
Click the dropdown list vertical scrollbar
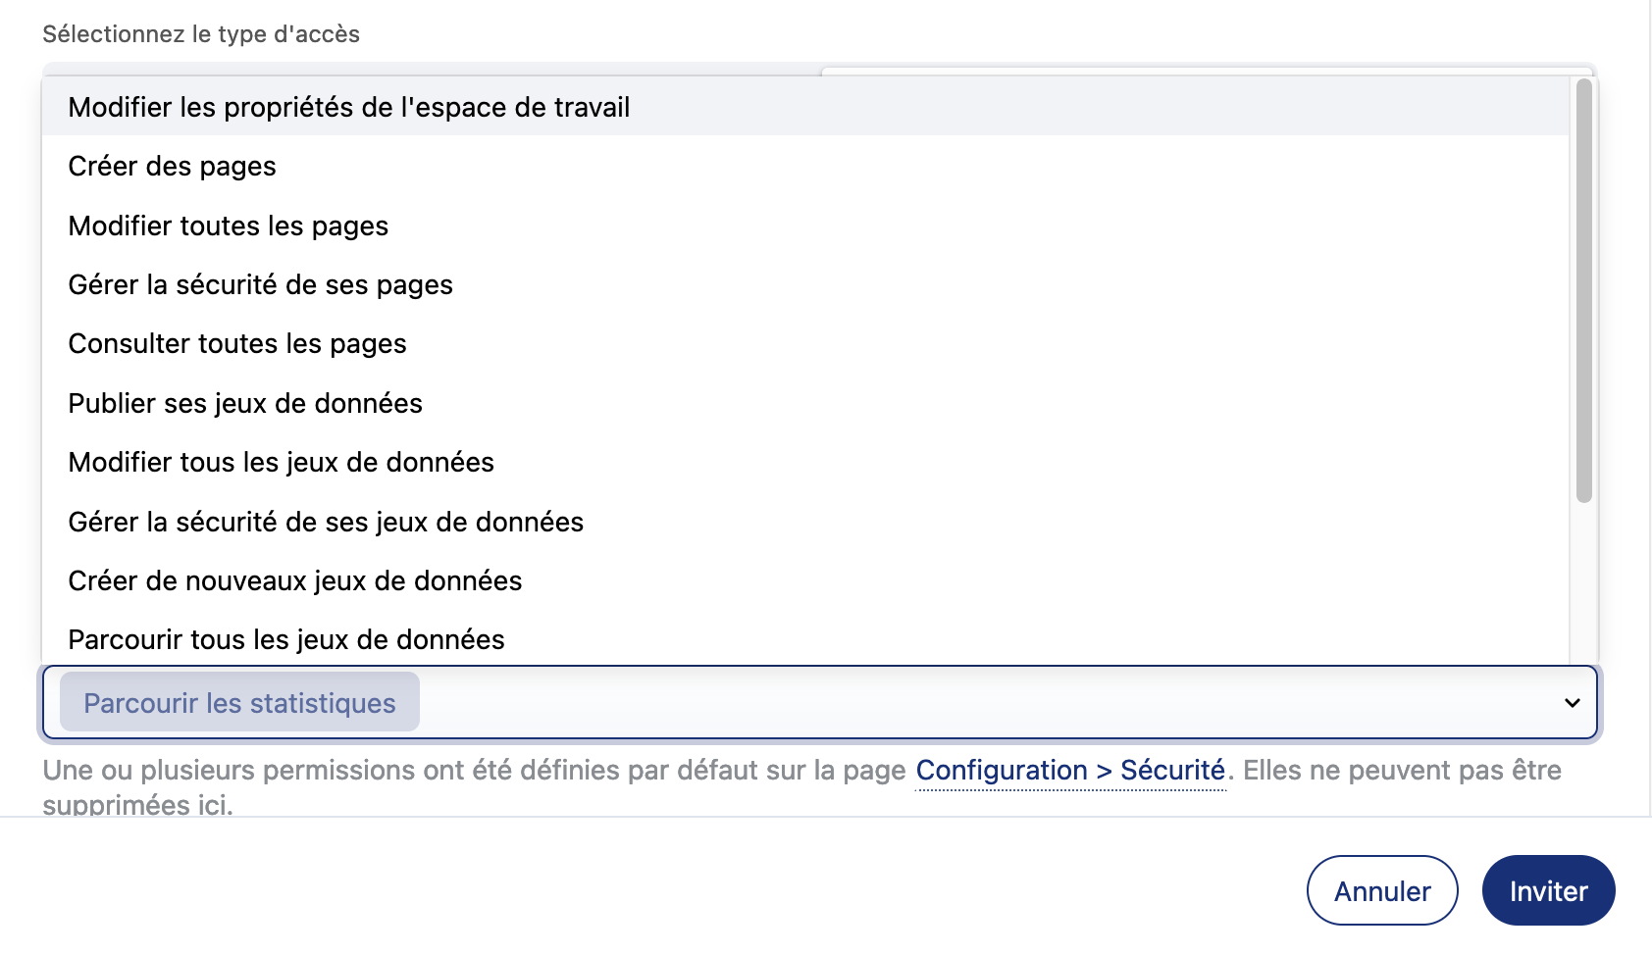[1583, 291]
